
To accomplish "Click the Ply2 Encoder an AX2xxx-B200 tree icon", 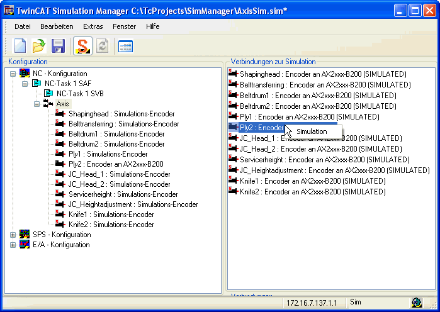I will click(60, 164).
